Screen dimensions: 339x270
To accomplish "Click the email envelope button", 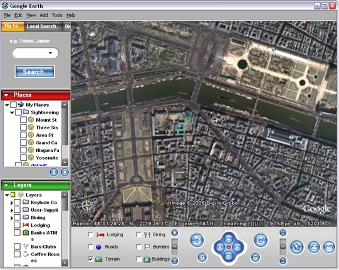I will (329, 247).
